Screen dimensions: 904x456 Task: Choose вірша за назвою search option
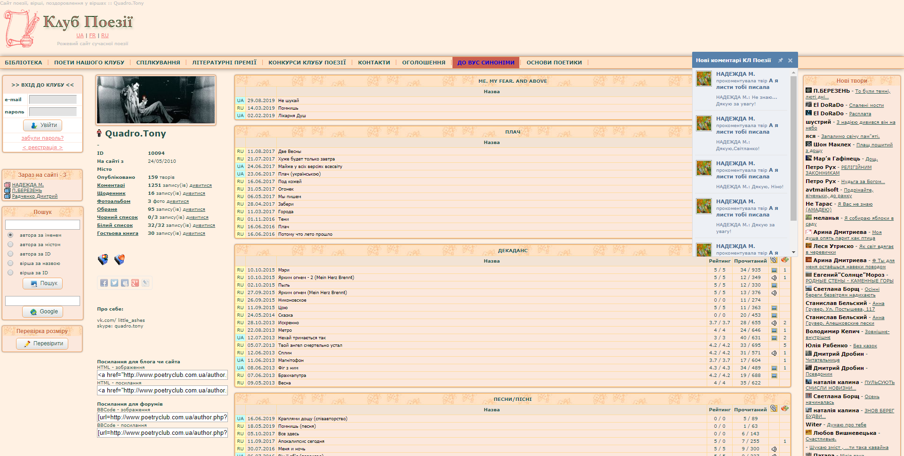tap(10, 263)
